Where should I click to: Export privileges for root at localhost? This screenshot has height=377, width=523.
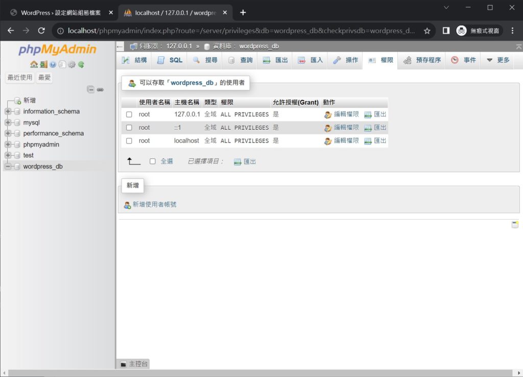(x=375, y=141)
